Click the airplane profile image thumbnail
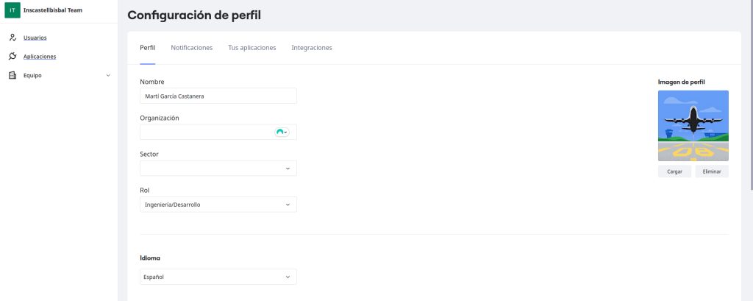Image resolution: width=753 pixels, height=301 pixels. (693, 125)
